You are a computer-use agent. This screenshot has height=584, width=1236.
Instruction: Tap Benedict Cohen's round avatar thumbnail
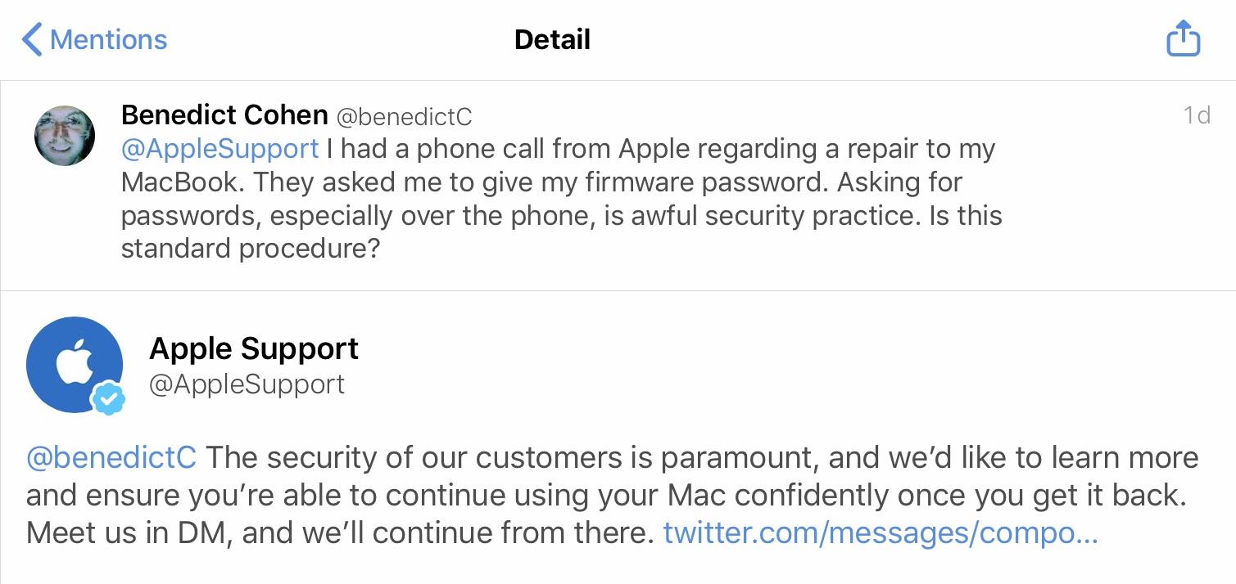point(64,135)
